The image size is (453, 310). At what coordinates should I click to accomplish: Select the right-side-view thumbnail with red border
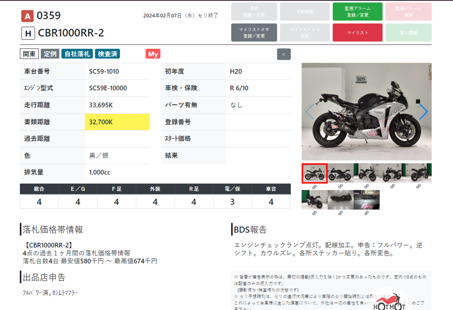click(x=314, y=173)
